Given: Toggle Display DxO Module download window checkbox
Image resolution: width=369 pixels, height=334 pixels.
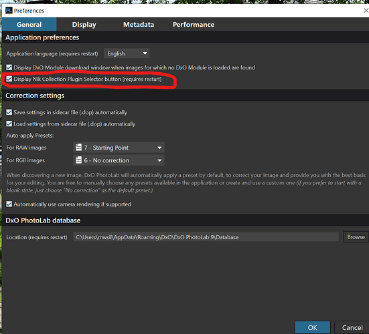Looking at the screenshot, I should (x=9, y=67).
